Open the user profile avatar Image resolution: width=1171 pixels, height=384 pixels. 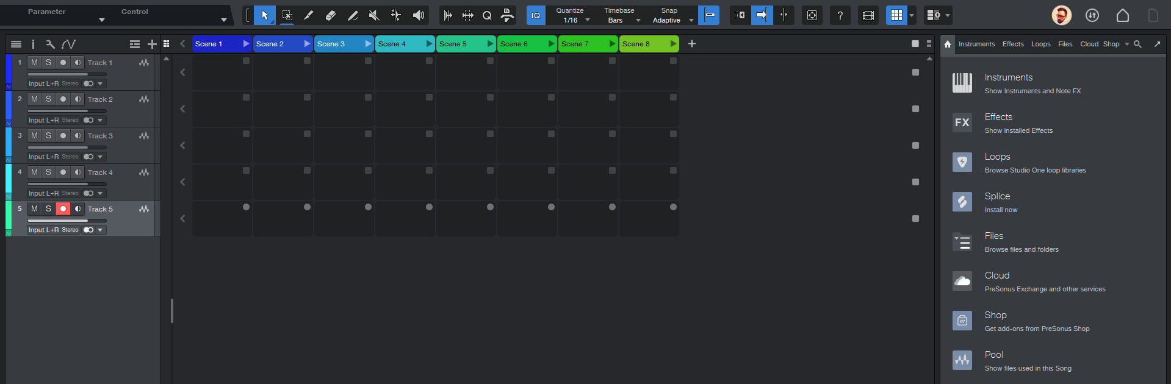1062,15
